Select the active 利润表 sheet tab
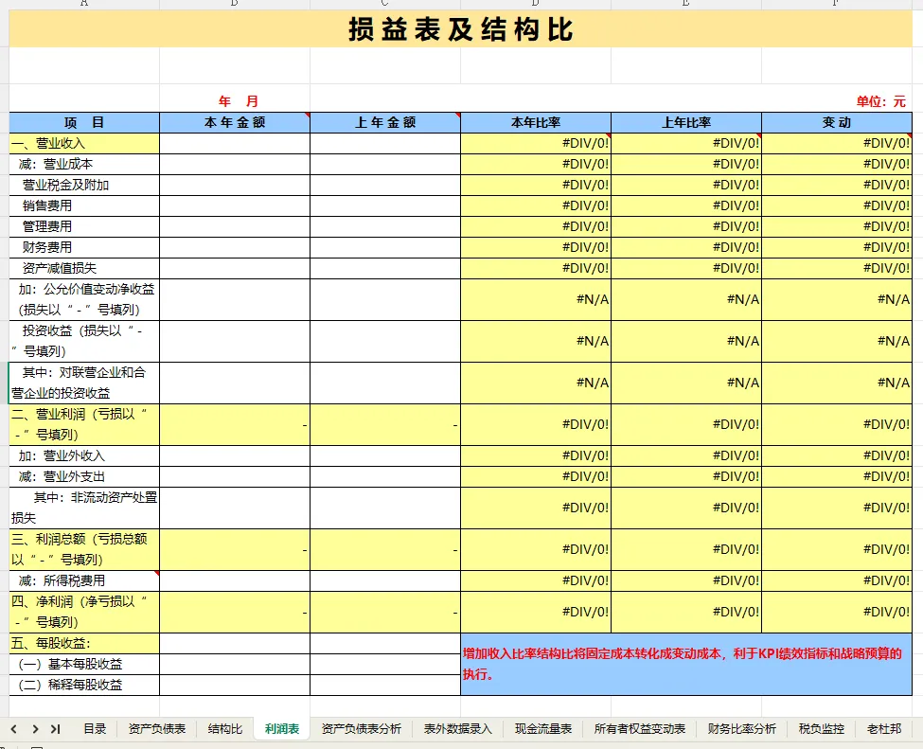The width and height of the screenshot is (923, 749). coord(282,729)
